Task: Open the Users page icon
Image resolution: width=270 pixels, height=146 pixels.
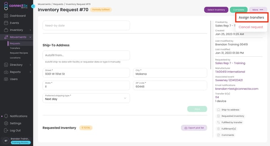Action: click(x=6, y=79)
